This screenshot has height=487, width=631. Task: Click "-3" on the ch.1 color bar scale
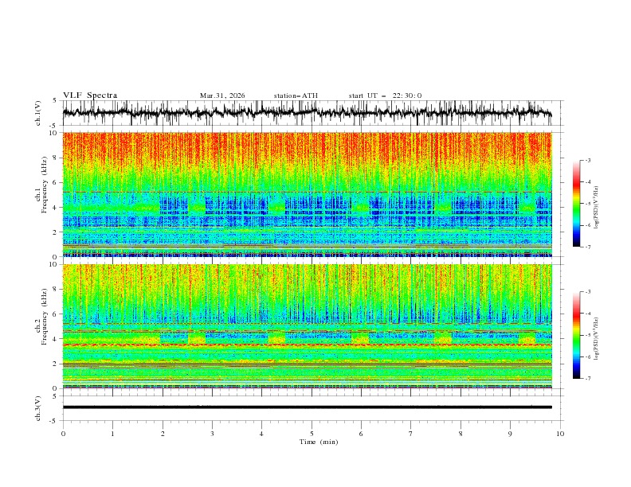[588, 160]
